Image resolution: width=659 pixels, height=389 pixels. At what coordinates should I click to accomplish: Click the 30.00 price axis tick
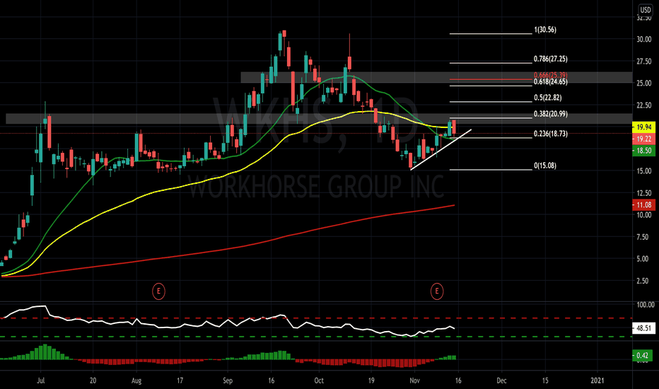point(644,39)
